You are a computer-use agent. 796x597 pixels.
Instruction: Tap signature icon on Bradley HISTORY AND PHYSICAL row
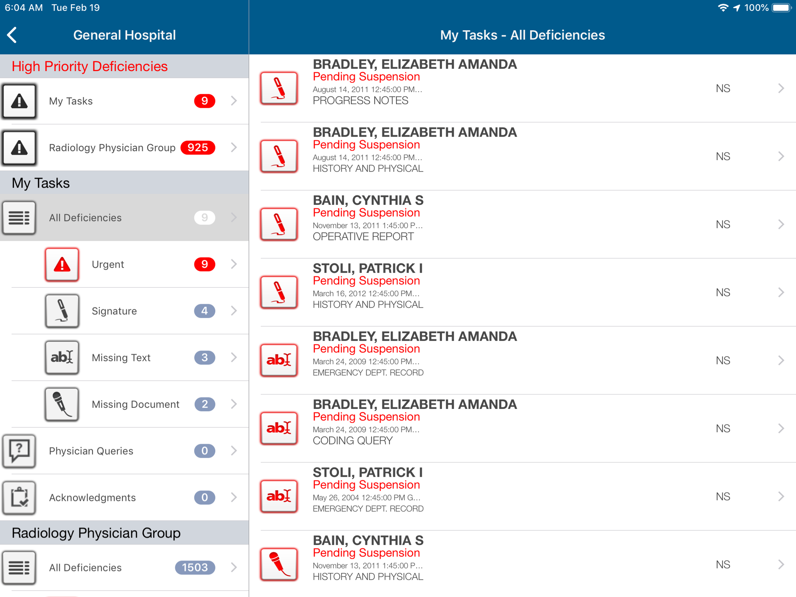click(279, 156)
